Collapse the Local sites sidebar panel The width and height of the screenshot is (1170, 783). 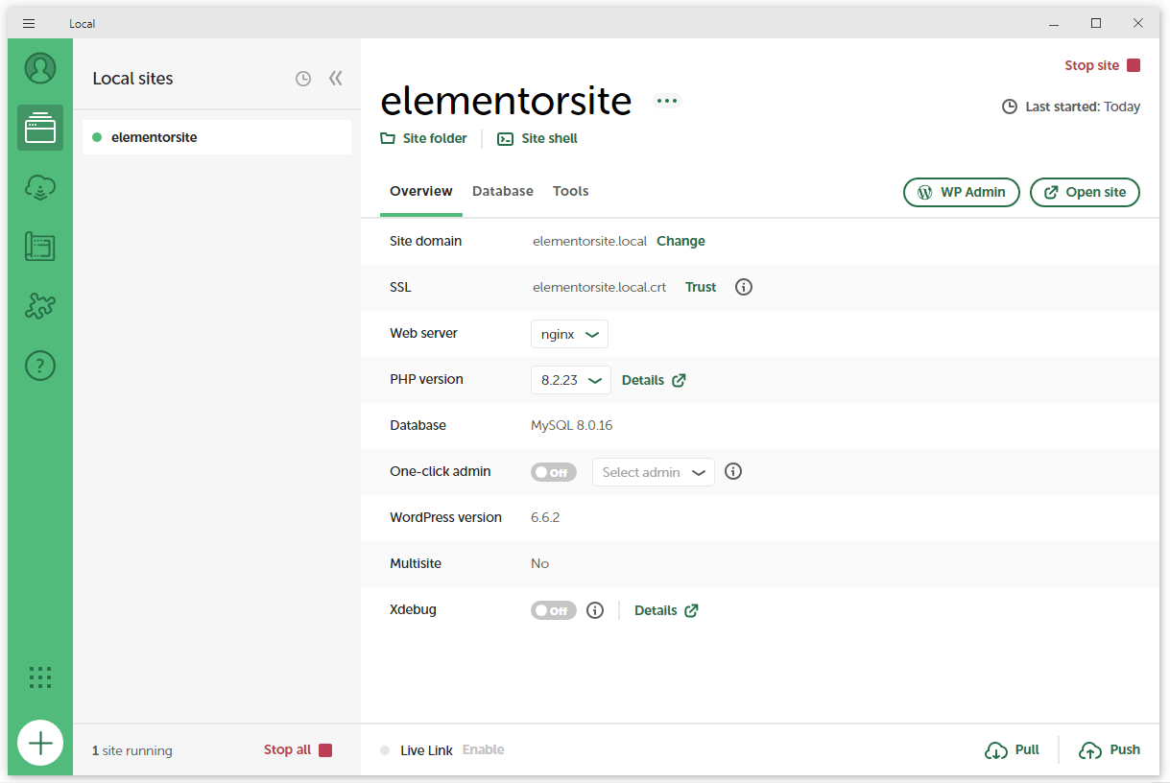pyautogui.click(x=336, y=79)
